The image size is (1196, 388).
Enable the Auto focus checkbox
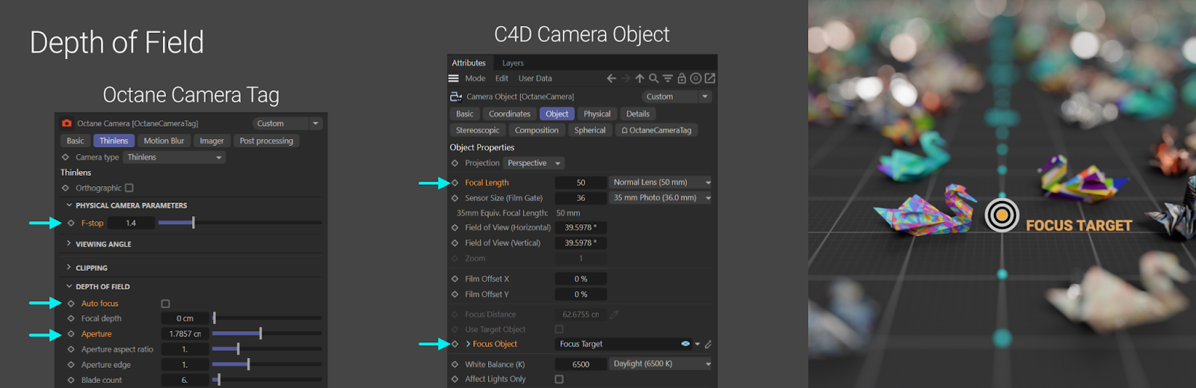click(x=165, y=304)
